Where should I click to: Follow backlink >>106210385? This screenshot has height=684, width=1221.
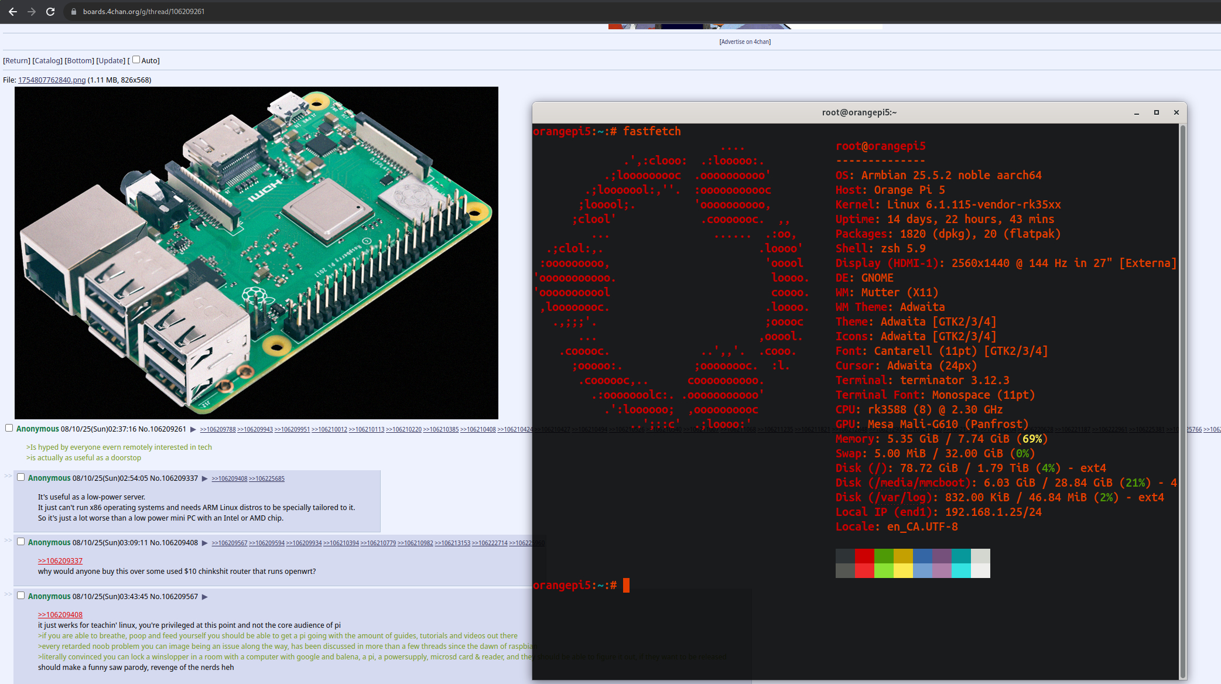441,430
